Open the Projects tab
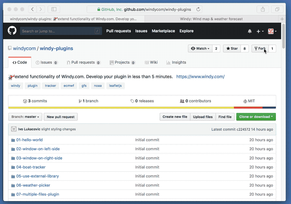Image resolution: width=291 pixels, height=204 pixels. (122, 62)
